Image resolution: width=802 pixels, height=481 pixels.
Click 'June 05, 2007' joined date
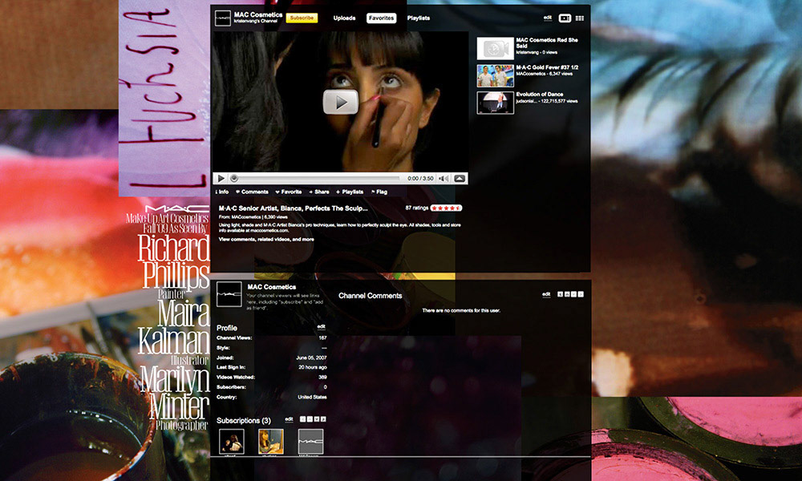click(x=311, y=358)
